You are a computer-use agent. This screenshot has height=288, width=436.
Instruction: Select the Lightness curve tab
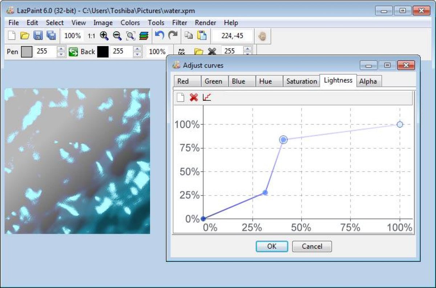(338, 80)
